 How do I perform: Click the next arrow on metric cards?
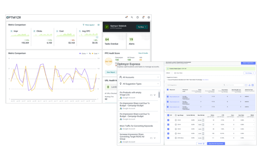97,37
